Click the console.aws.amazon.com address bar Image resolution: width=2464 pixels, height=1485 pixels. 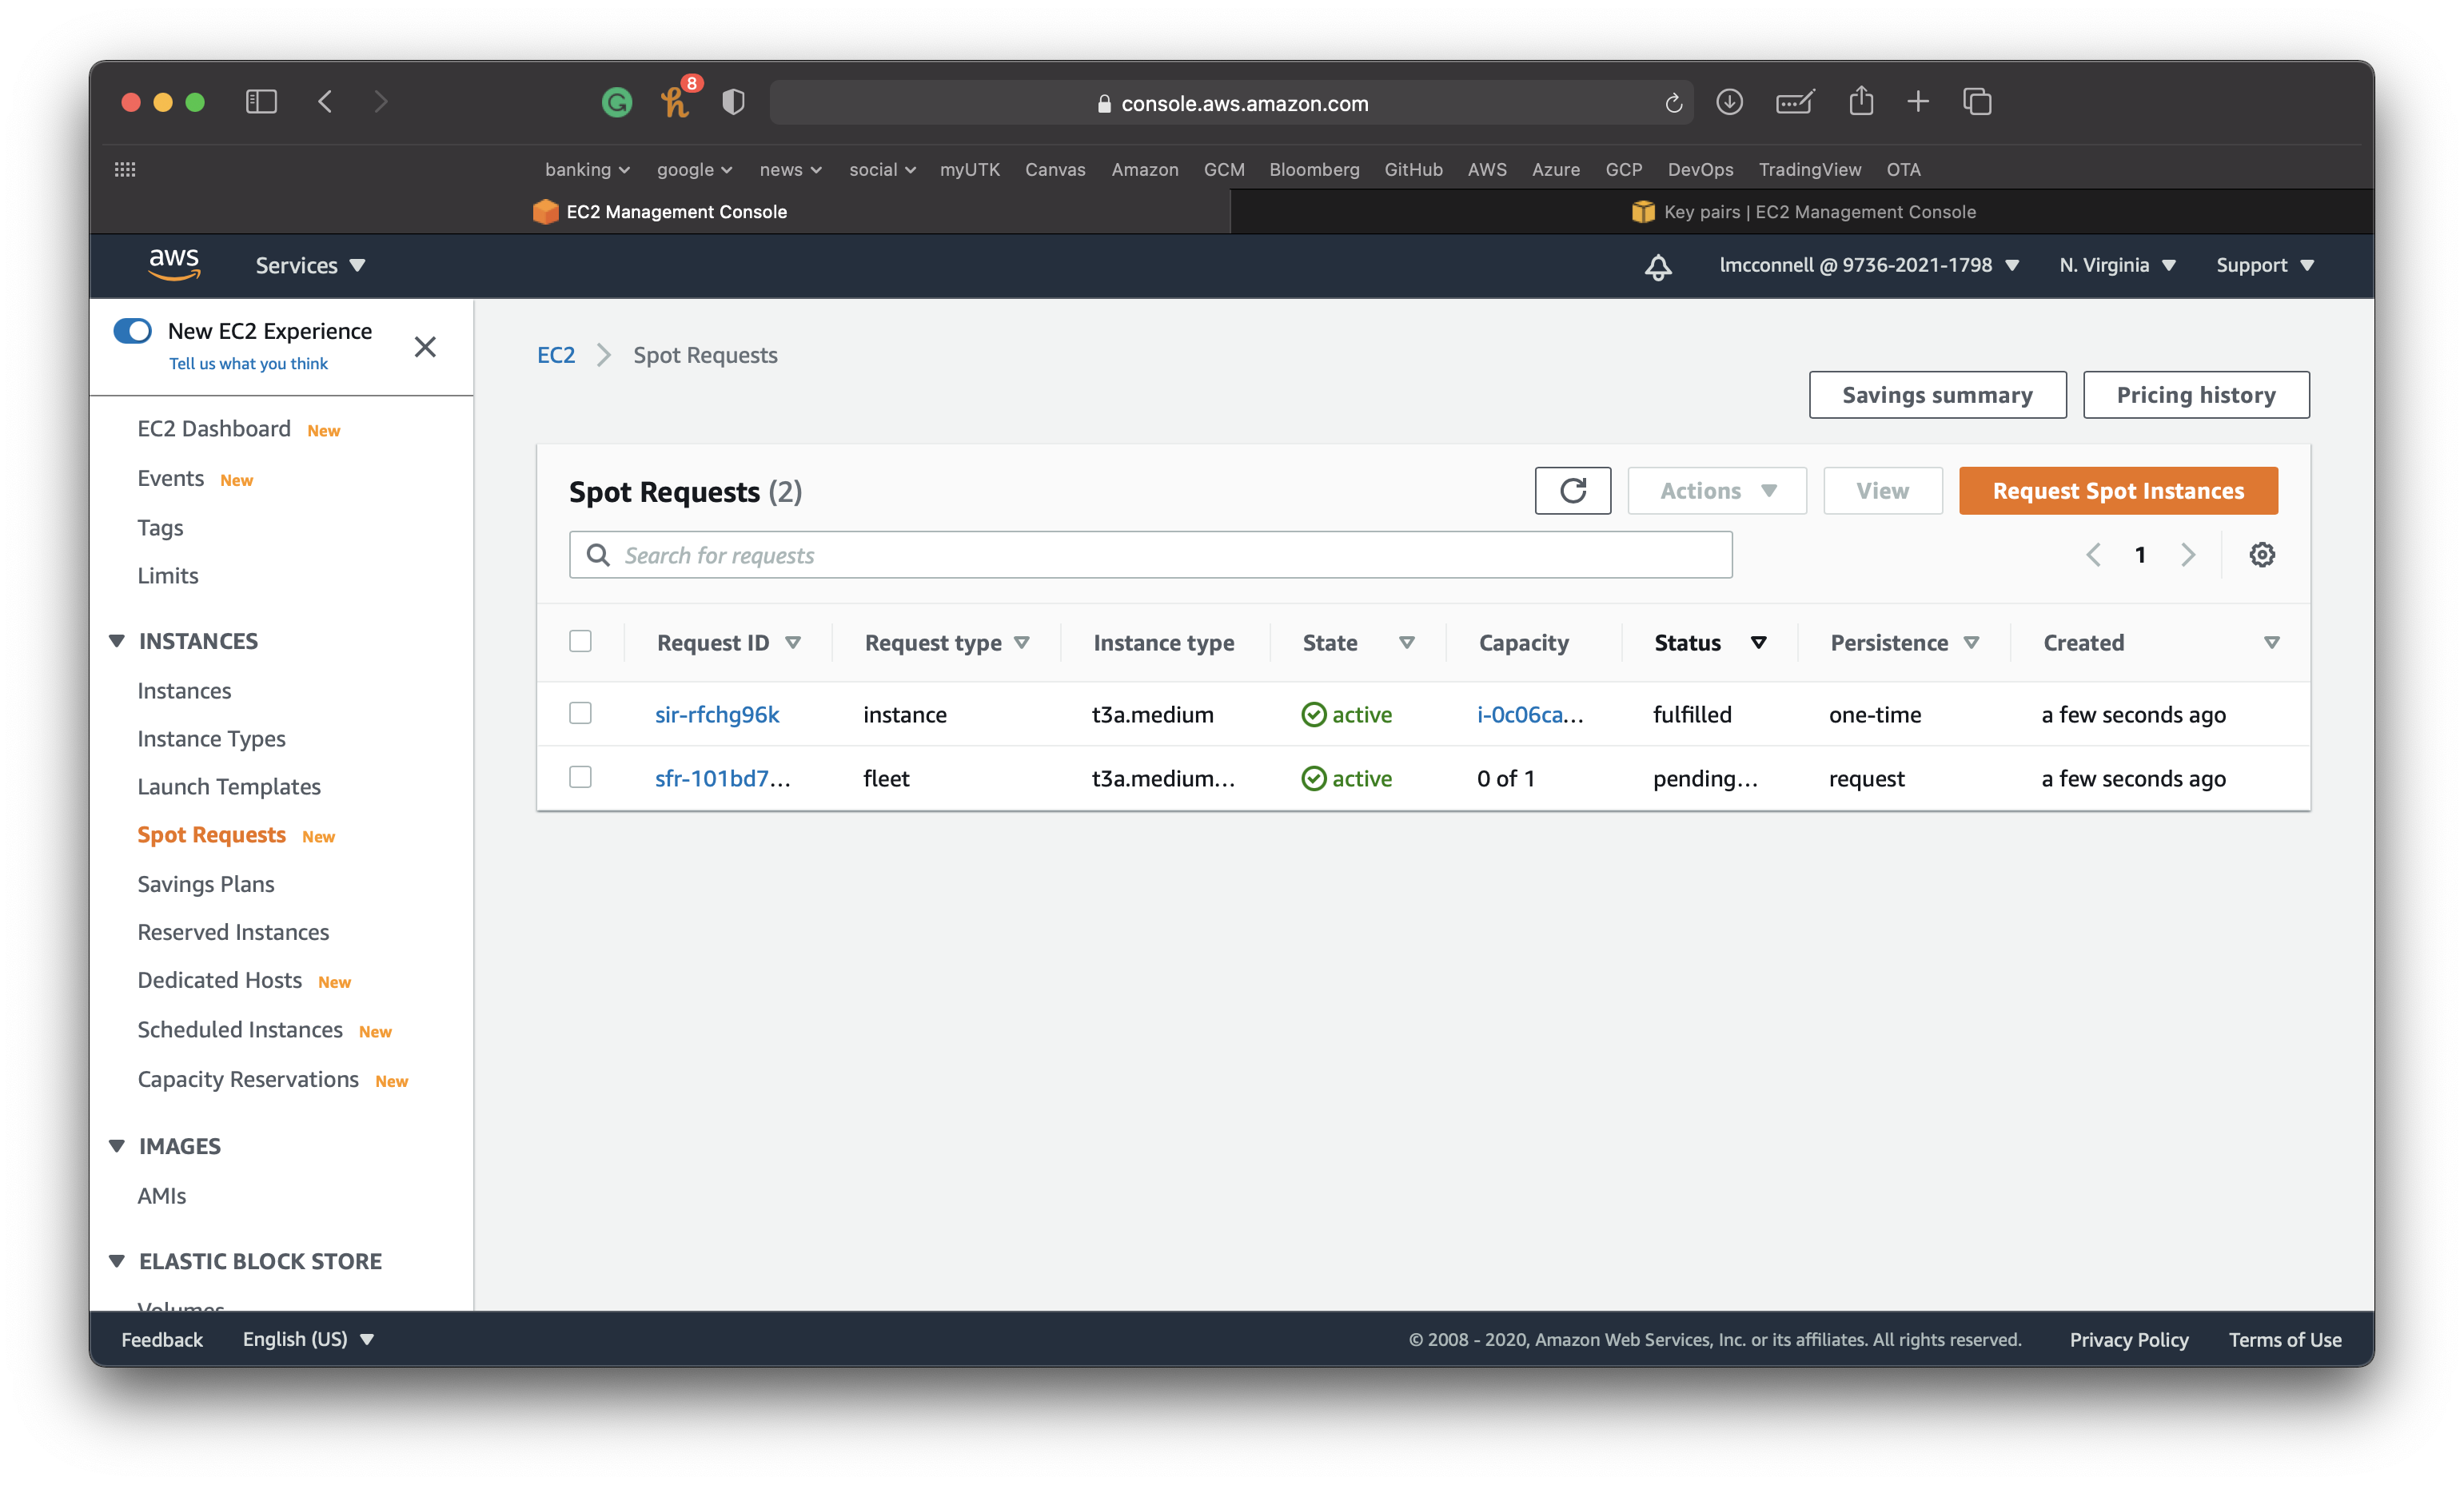(1231, 103)
